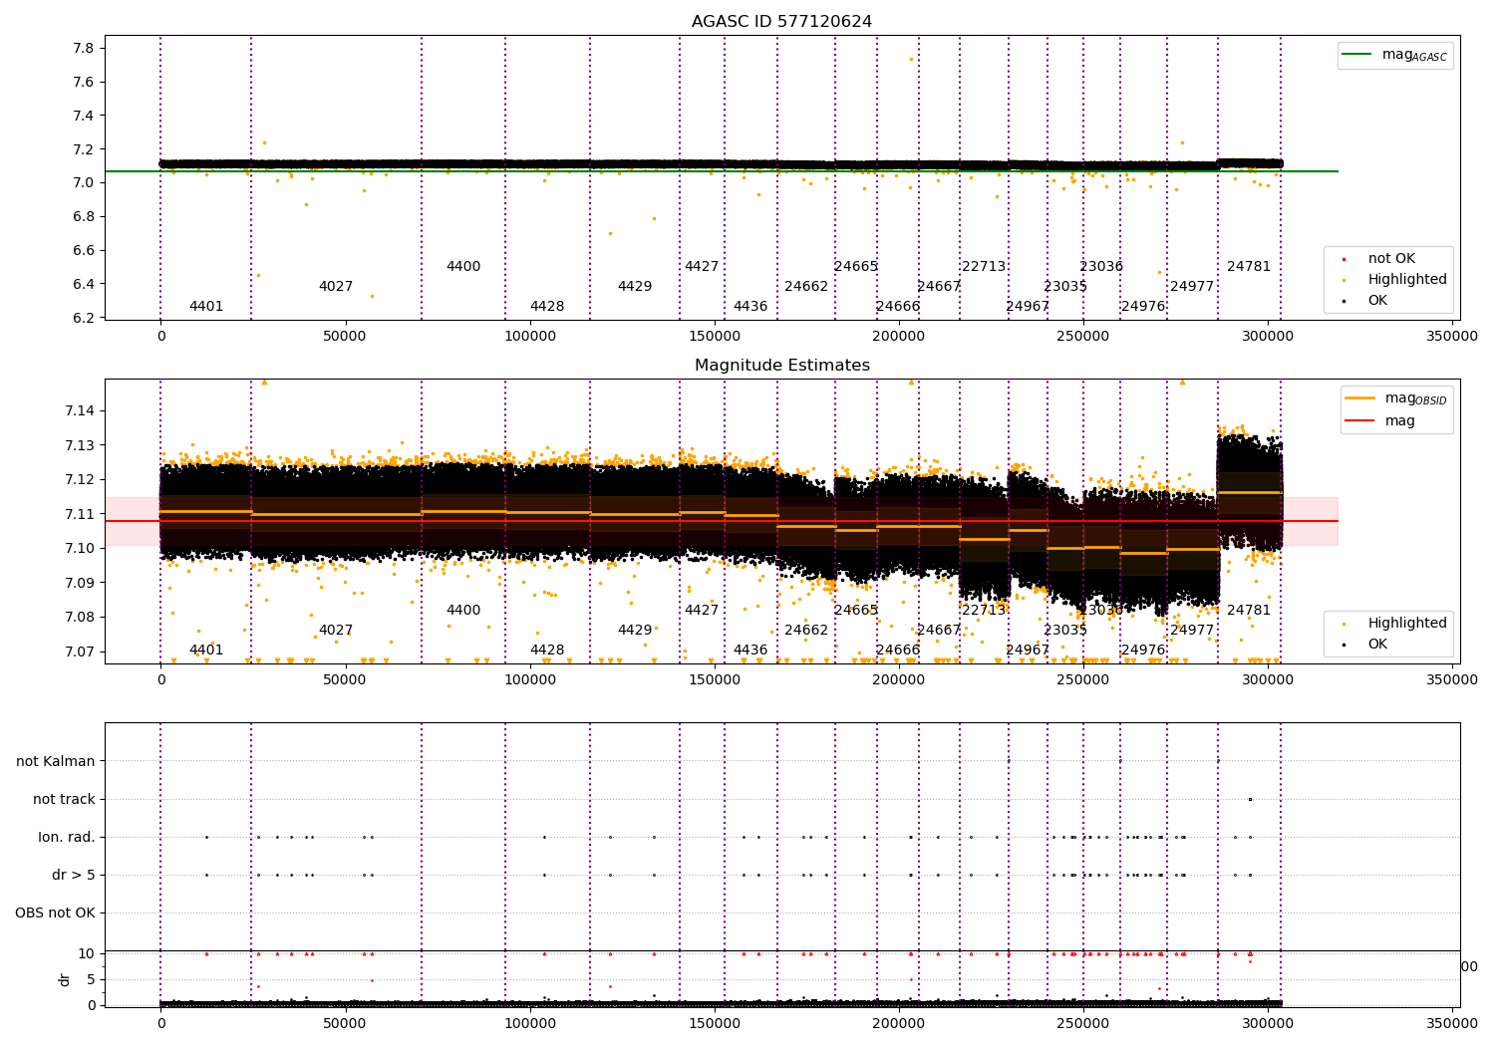
Task: Click OBSID label 24667 in top plot
Action: 939,287
